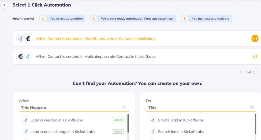The width and height of the screenshot is (261, 140).
Task: Click Mailchimp icon in first automation row
Action: click(x=28, y=39)
